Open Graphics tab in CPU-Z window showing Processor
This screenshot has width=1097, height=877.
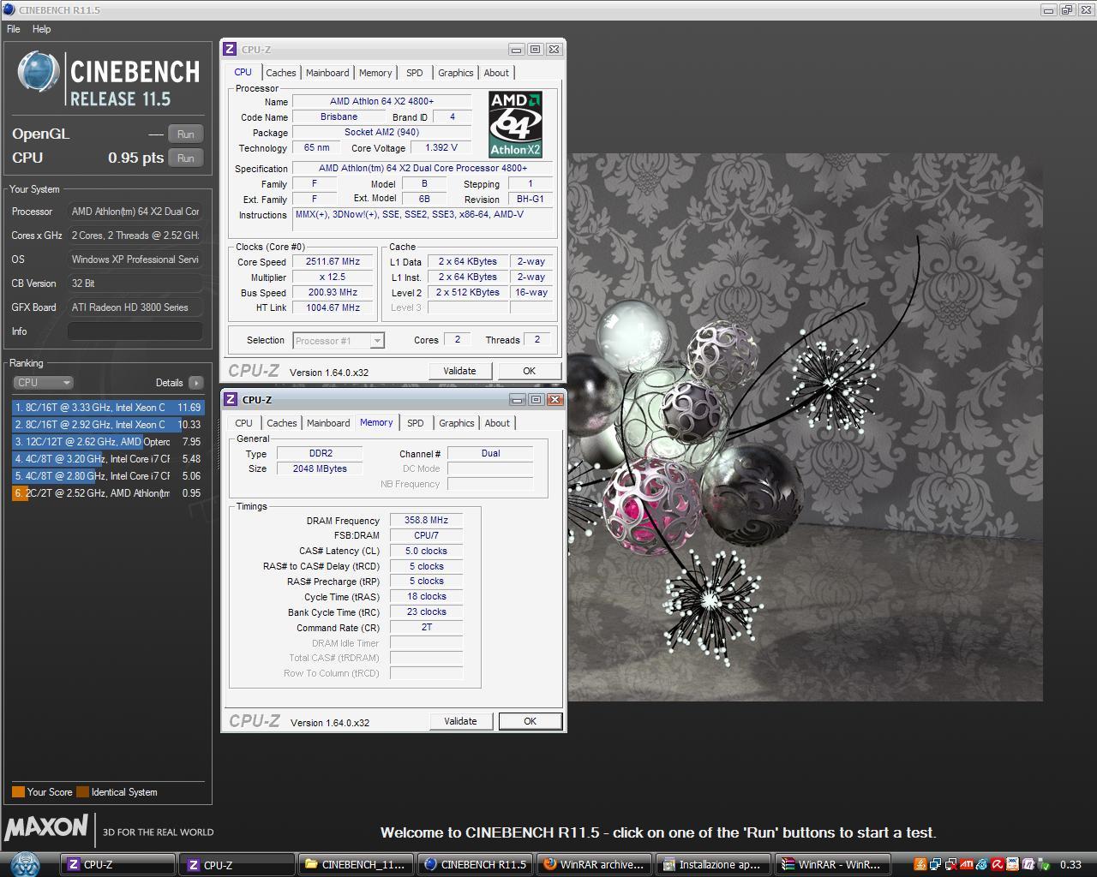(456, 73)
